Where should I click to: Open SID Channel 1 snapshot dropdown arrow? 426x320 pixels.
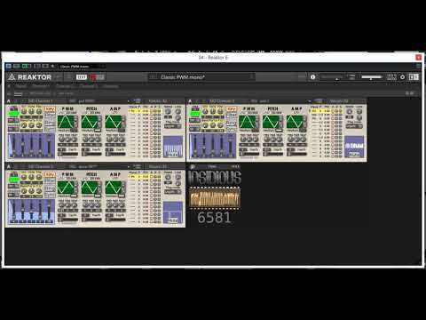coord(129,101)
